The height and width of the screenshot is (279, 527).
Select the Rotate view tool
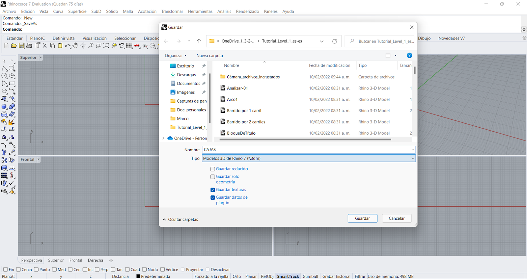[x=83, y=46]
